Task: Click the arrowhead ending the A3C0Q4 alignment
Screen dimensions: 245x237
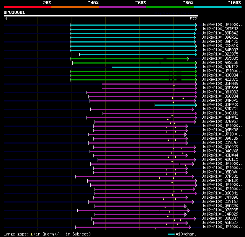Action: [x=196, y=75]
